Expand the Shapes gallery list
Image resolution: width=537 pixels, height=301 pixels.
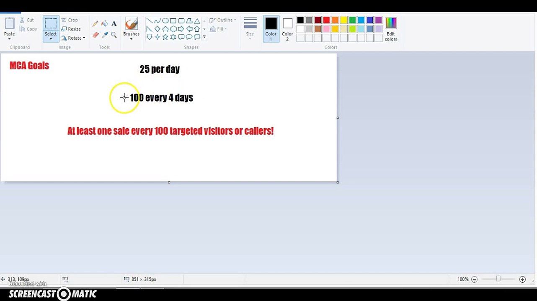[x=204, y=37]
